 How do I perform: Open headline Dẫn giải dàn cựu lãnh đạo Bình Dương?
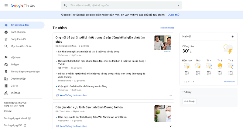pyautogui.click(x=89, y=107)
